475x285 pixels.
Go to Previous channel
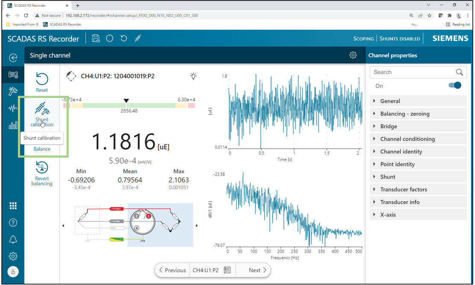coord(172,270)
